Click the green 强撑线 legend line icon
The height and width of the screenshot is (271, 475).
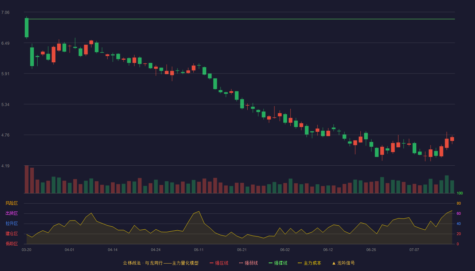click(271, 263)
